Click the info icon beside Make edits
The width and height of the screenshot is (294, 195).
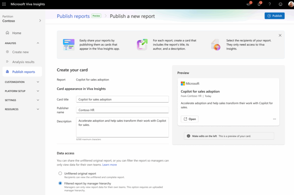click(188, 136)
